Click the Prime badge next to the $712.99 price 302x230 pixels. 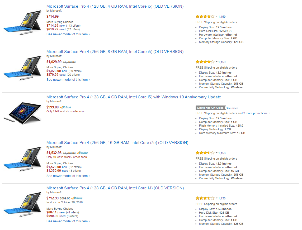click(x=77, y=198)
